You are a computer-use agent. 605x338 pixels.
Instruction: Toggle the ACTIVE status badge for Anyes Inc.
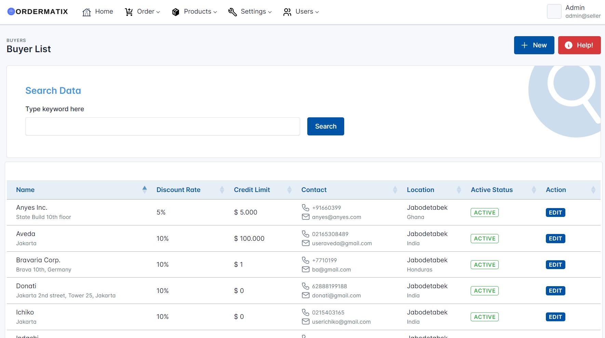click(x=485, y=212)
